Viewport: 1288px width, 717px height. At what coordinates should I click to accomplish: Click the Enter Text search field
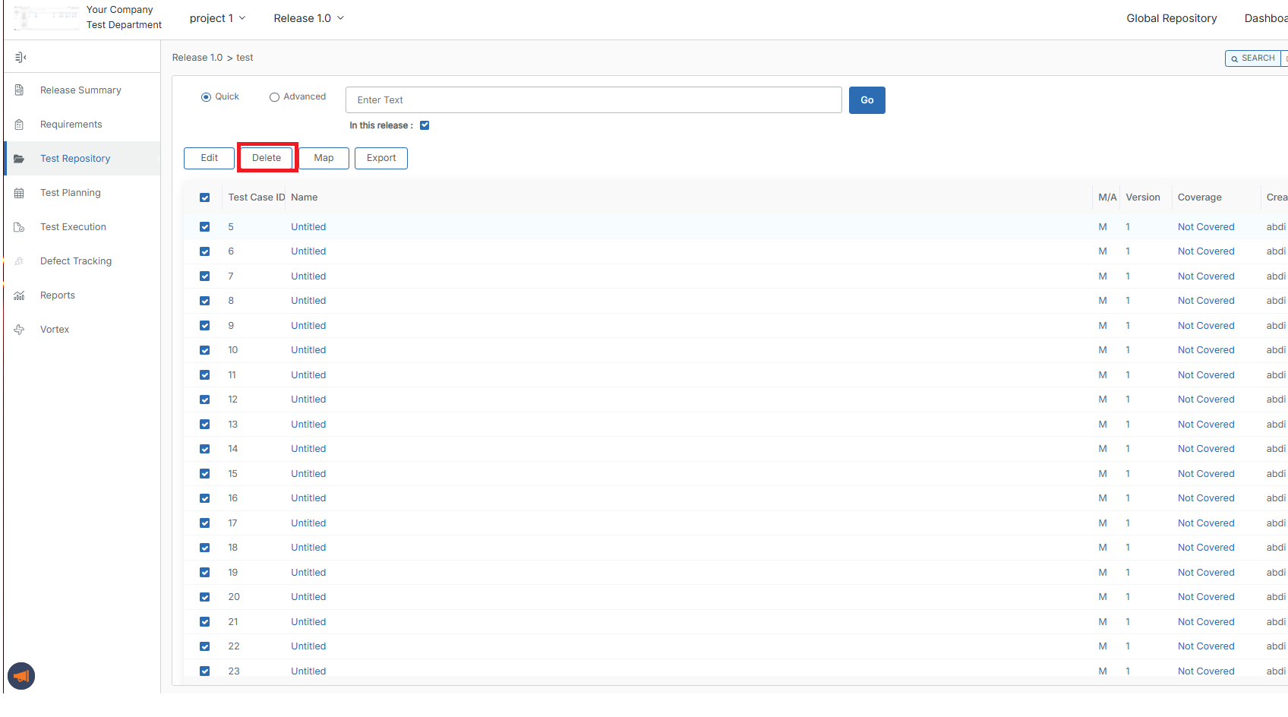pos(593,100)
